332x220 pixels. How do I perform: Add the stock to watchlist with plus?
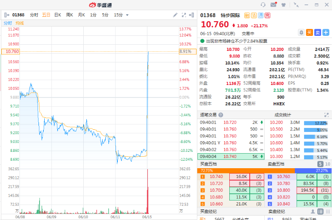(326, 32)
